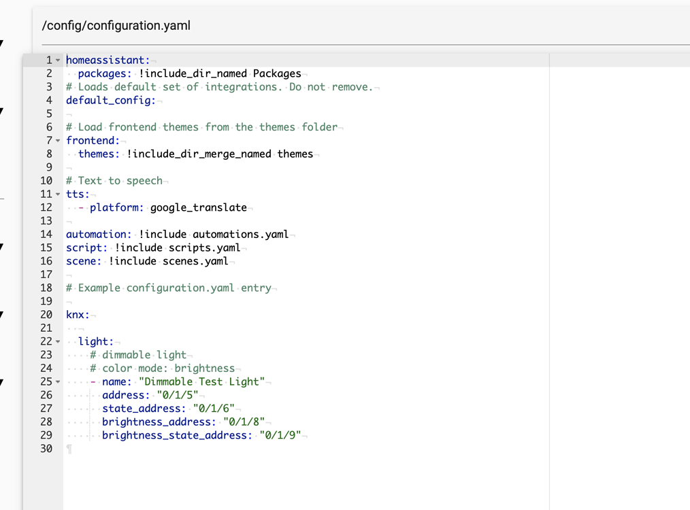Click line number 20 in the gutter
Image resolution: width=690 pixels, height=510 pixels.
pyautogui.click(x=46, y=315)
